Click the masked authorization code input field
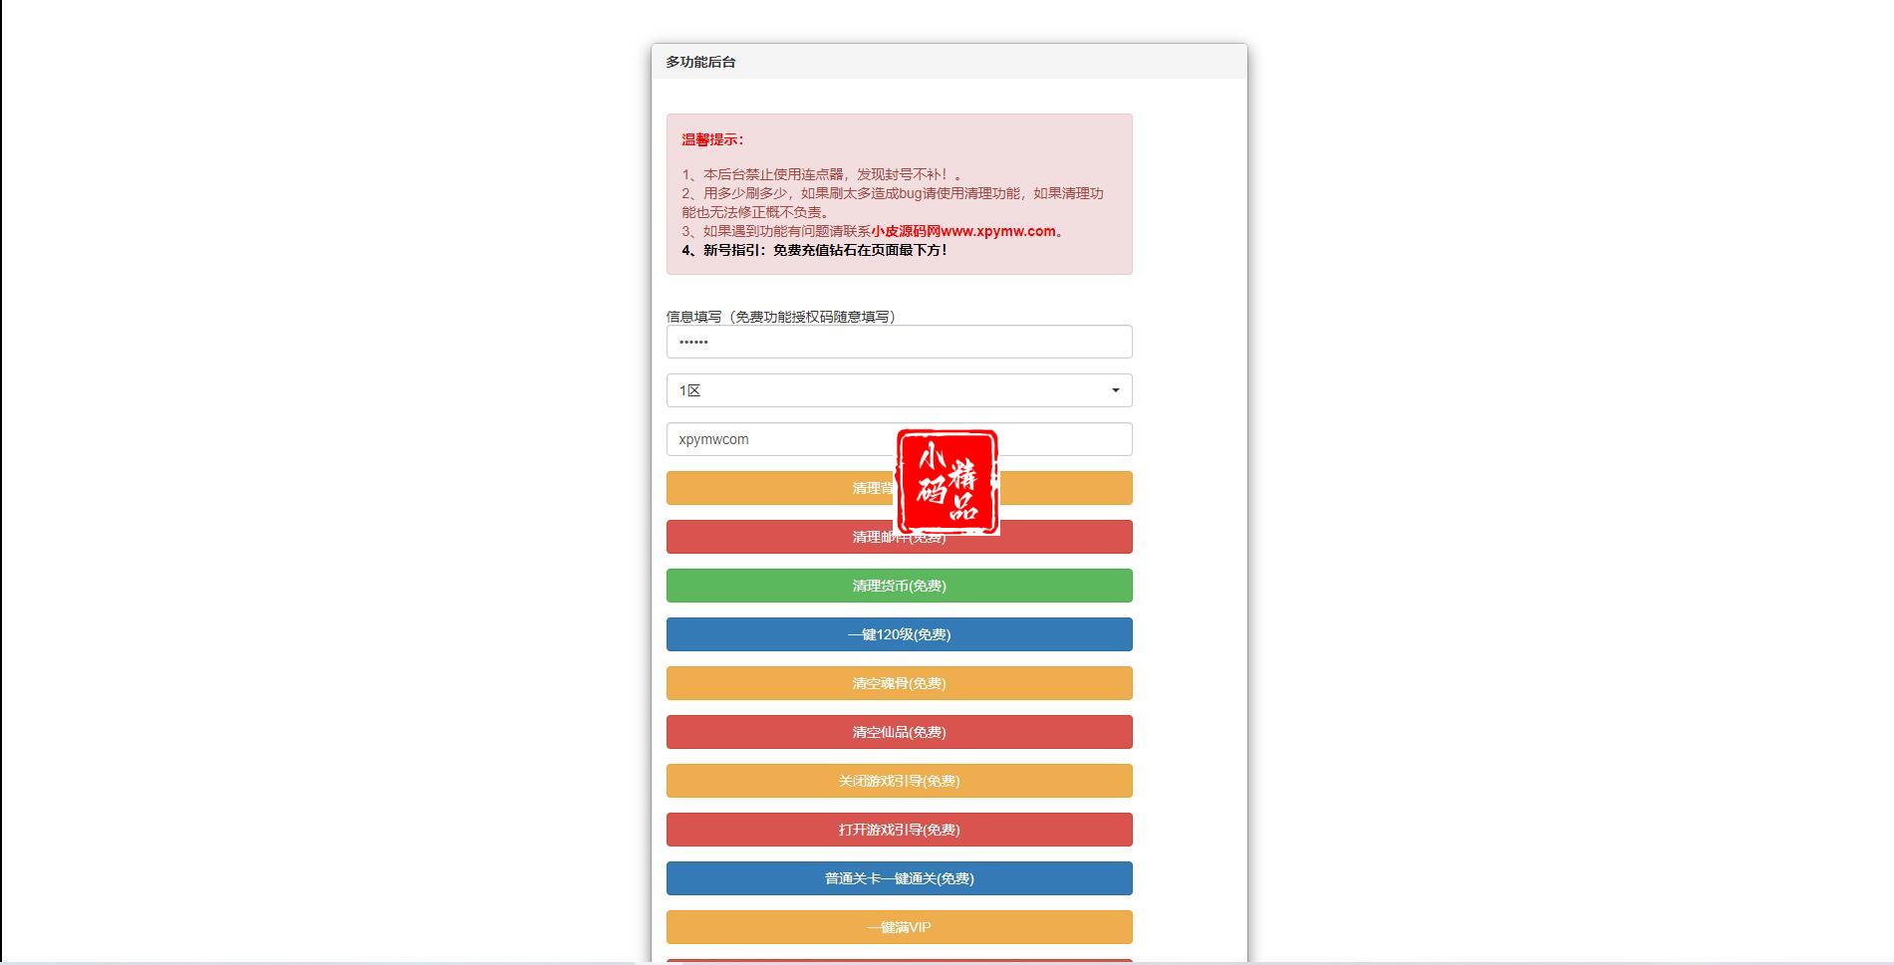Image resolution: width=1894 pixels, height=965 pixels. click(899, 342)
